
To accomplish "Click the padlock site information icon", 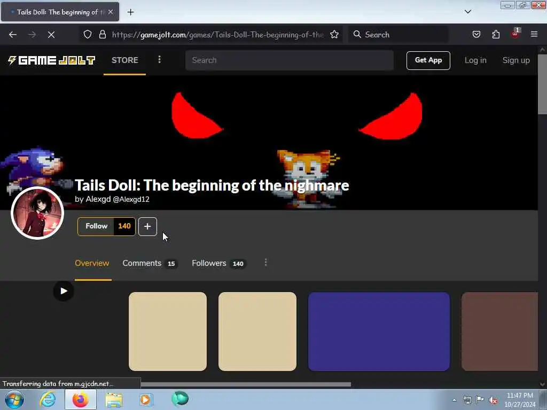I will pos(102,35).
